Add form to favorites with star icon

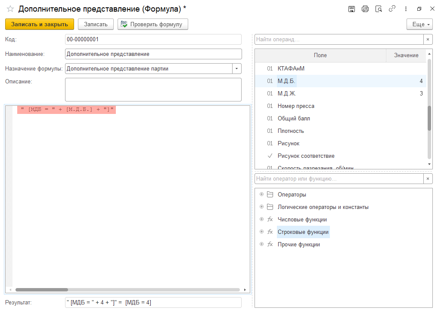10,9
